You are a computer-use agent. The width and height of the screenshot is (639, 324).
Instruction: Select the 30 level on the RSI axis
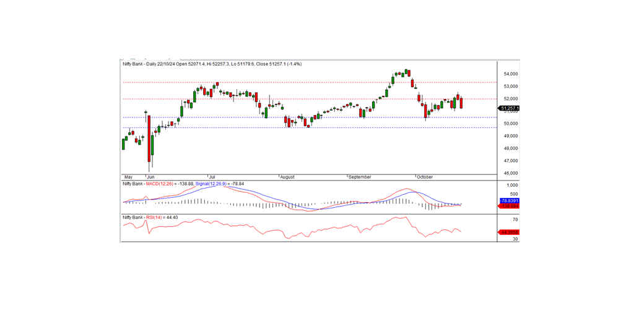coord(515,239)
